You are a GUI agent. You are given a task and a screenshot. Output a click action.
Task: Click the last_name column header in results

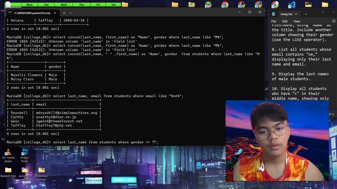[20, 104]
